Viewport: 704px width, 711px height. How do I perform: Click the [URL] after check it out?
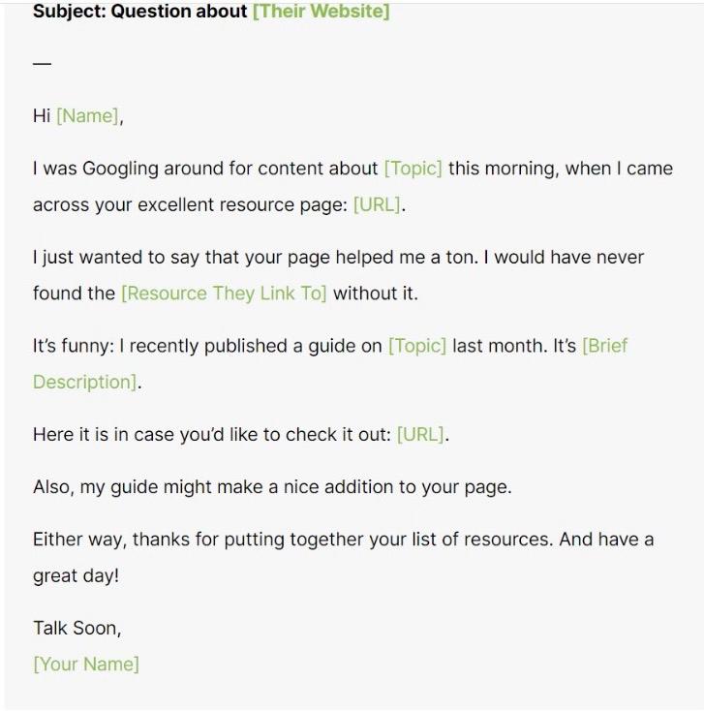tap(420, 434)
